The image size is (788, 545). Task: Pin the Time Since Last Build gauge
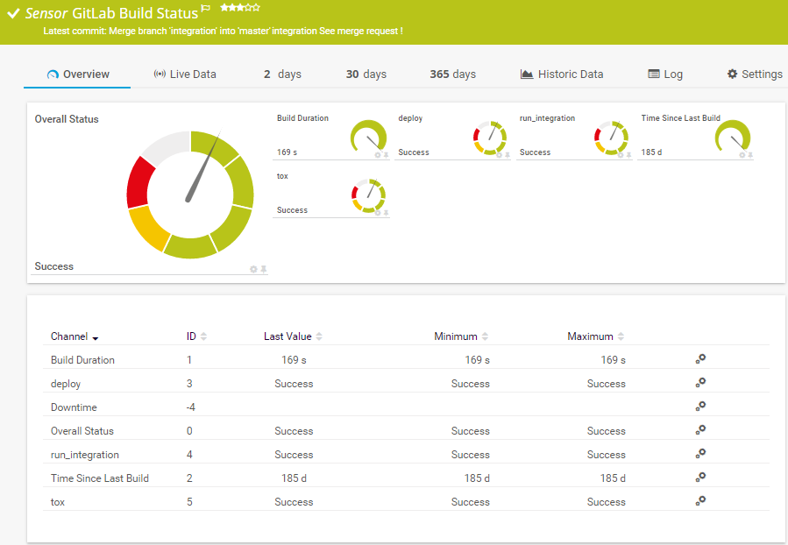pos(751,155)
